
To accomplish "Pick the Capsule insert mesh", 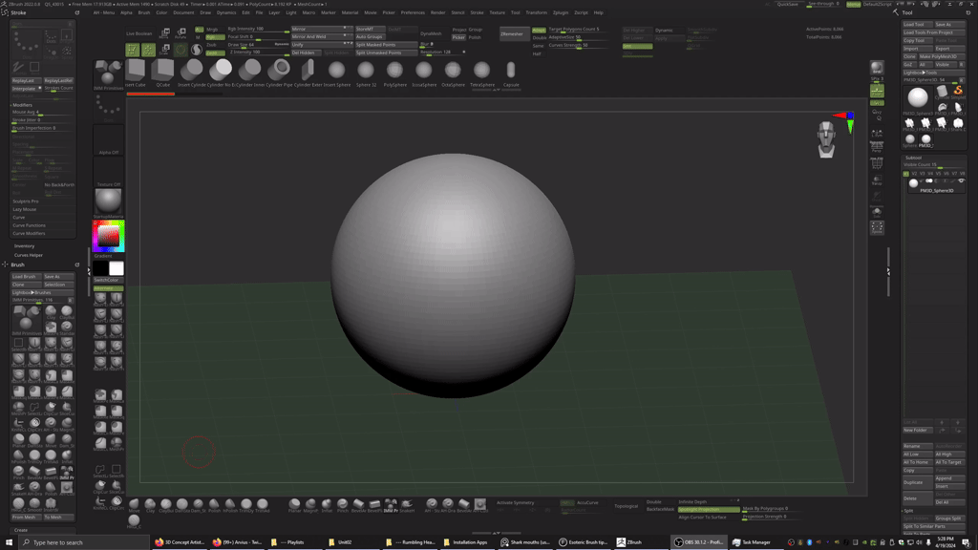I will 511,72.
